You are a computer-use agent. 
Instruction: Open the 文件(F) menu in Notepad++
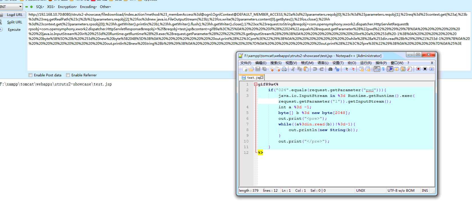pos(246,63)
